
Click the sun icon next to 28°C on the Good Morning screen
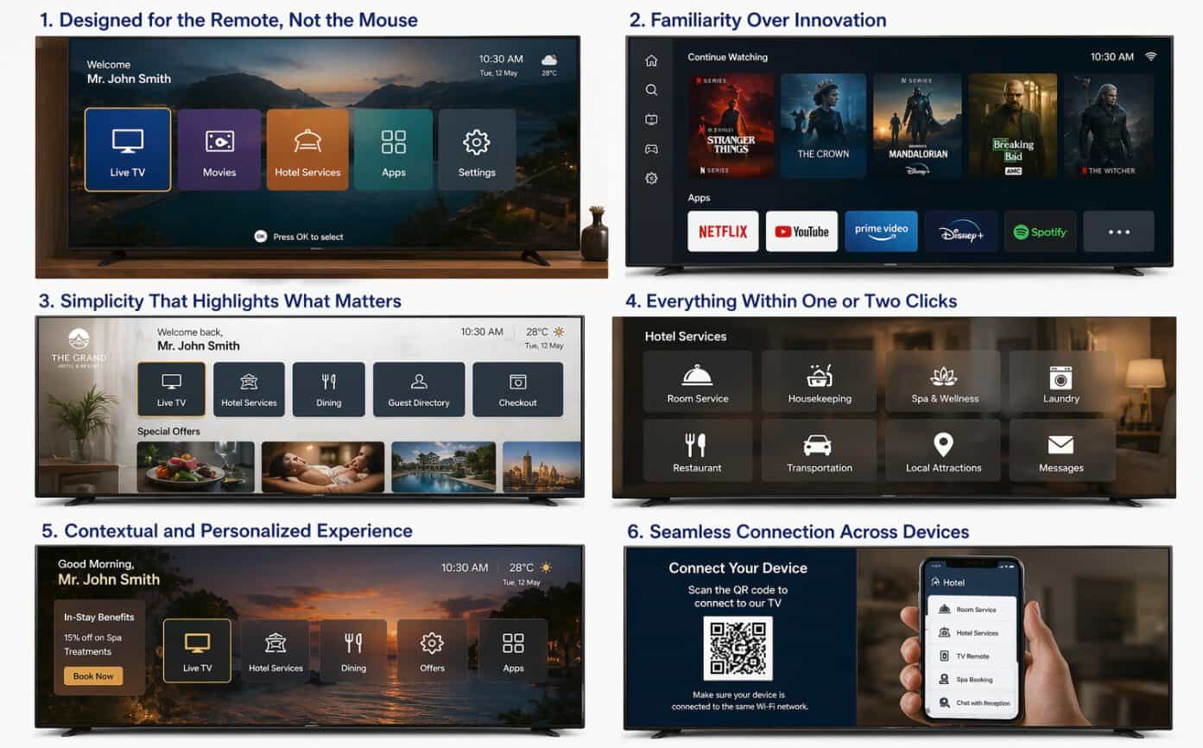(546, 567)
